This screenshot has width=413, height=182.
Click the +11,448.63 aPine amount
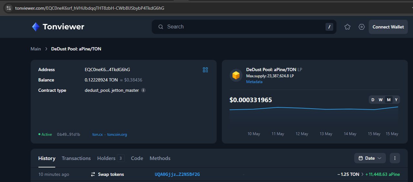click(383, 174)
